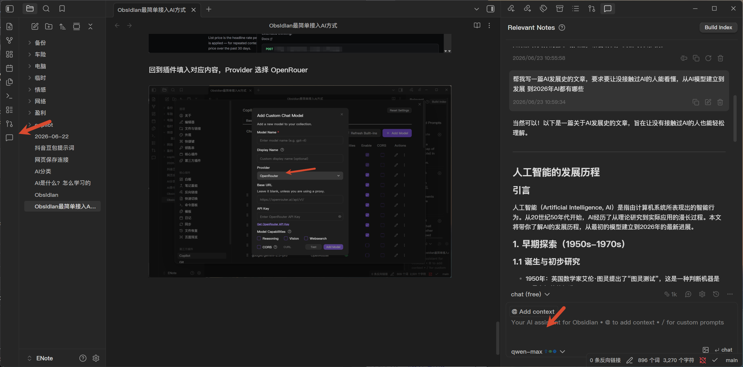Open the chat (free) mode dropdown
Screen dimensions: 743x367
point(530,294)
